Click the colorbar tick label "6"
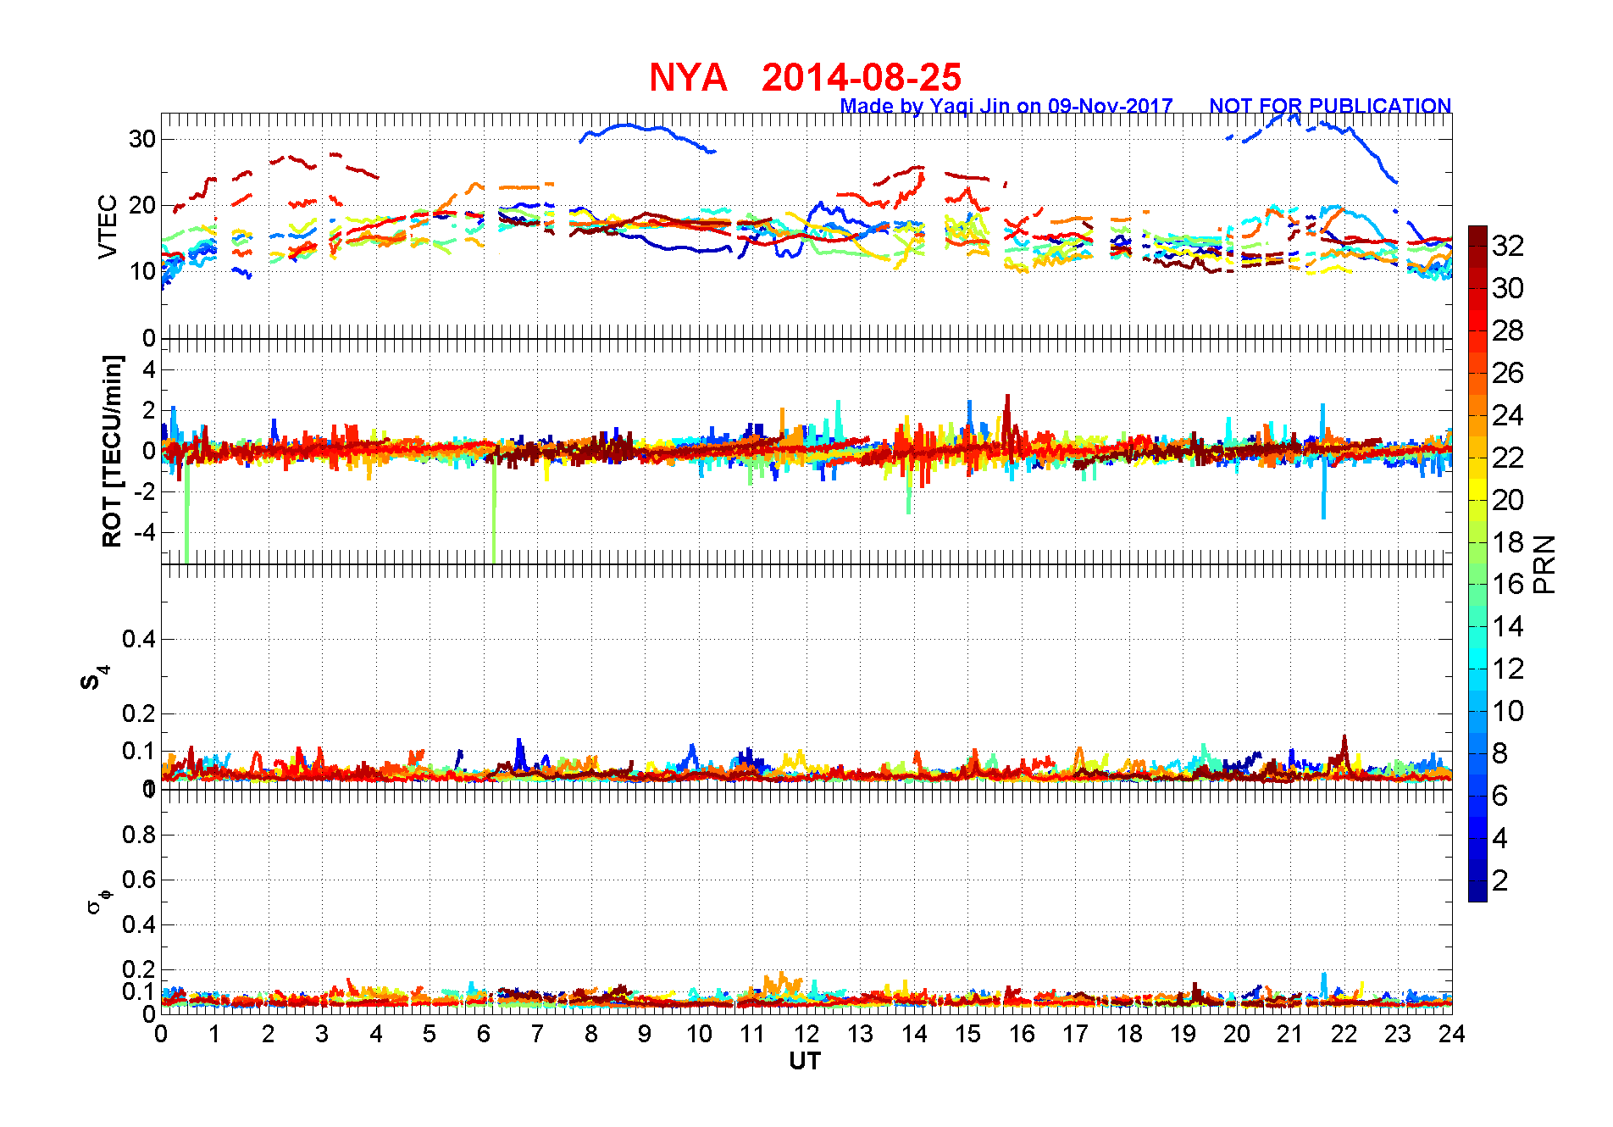 pos(1499,796)
